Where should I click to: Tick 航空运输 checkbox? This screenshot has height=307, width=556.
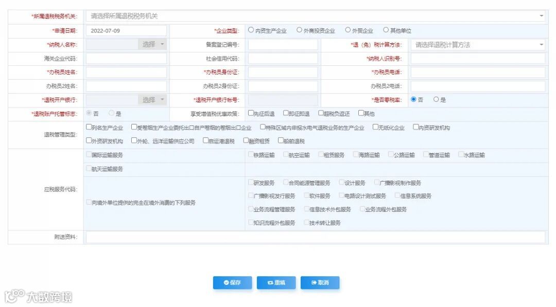point(286,154)
